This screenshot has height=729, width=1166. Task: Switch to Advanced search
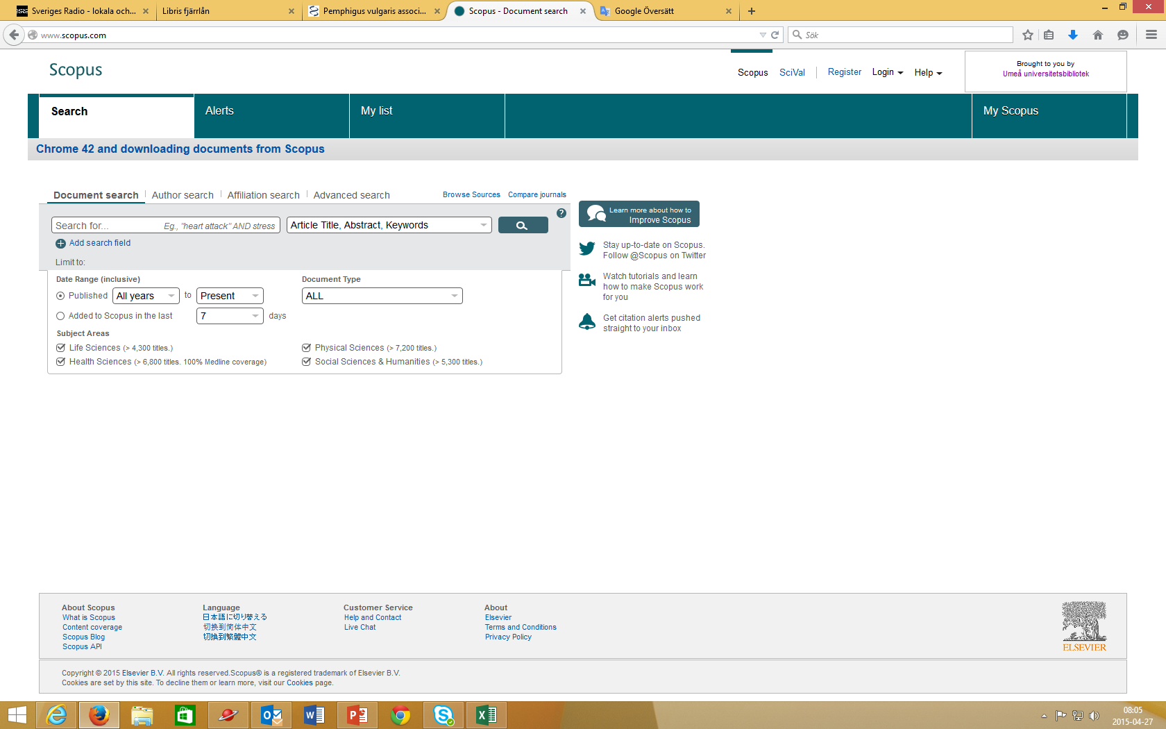(x=351, y=195)
